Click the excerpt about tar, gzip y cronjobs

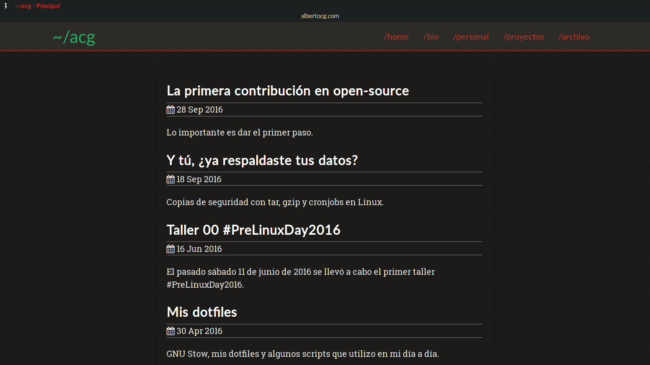(275, 202)
